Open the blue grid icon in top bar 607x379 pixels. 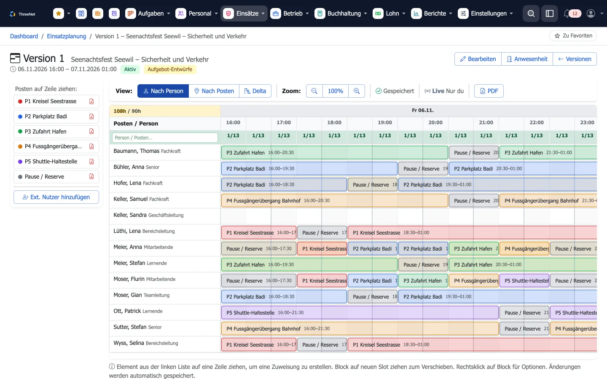pos(81,13)
